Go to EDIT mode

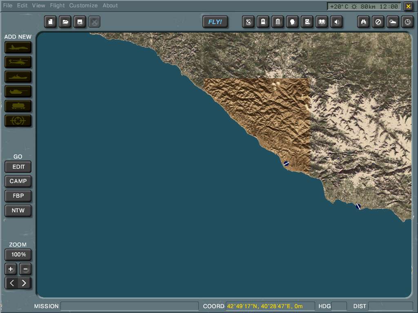18,167
